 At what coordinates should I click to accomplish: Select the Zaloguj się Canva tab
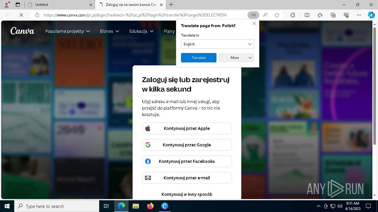[130, 5]
